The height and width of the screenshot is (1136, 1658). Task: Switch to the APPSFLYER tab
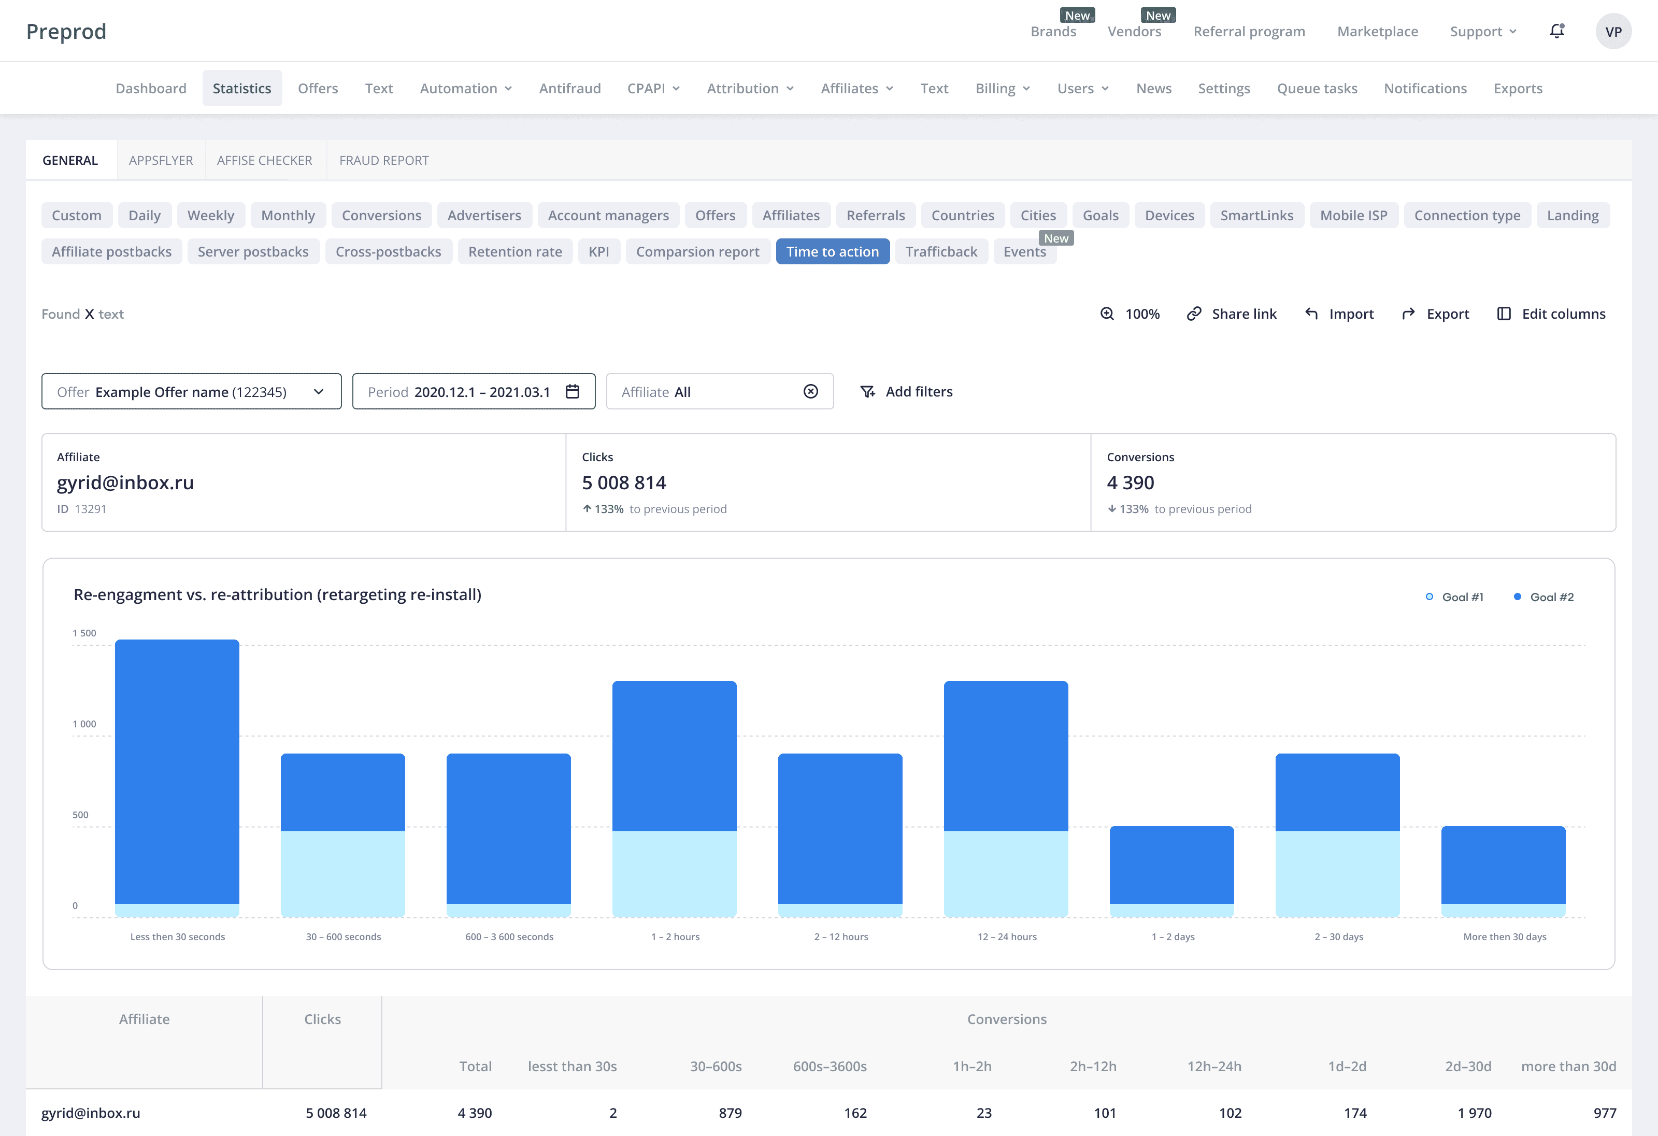161,161
